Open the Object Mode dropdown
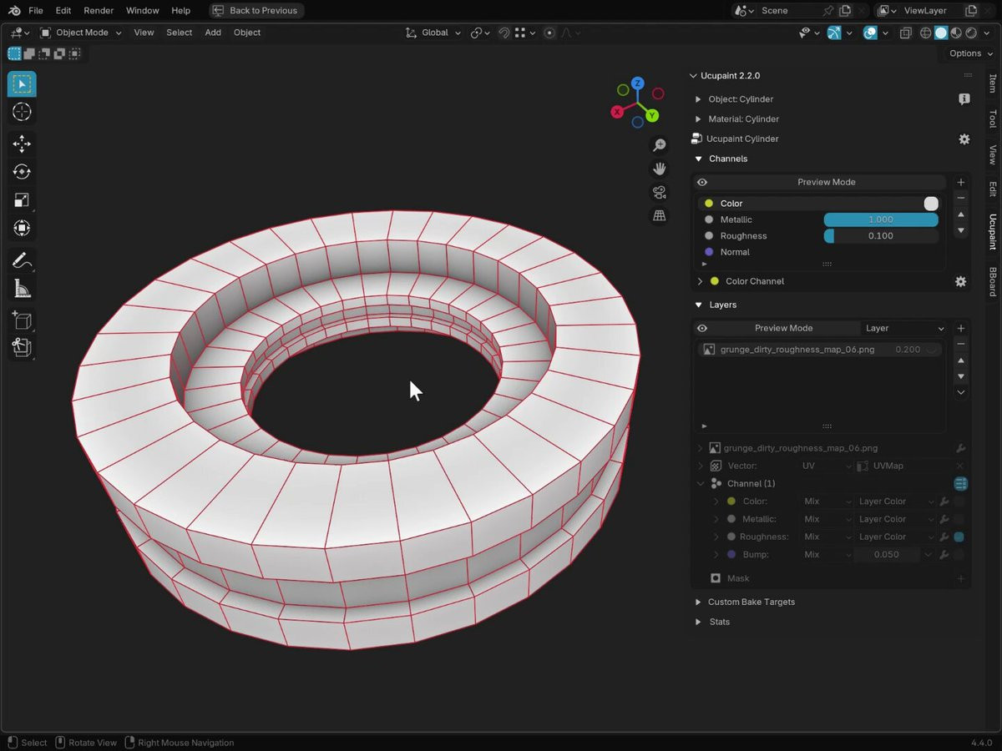Viewport: 1002px width, 751px height. [x=81, y=33]
